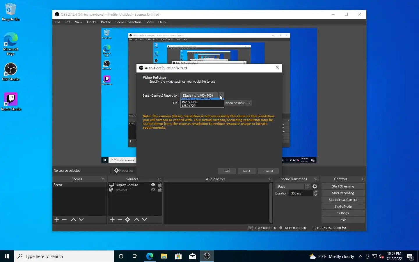Click Start Streaming
Screen dimensions: 419x262
[343, 186]
